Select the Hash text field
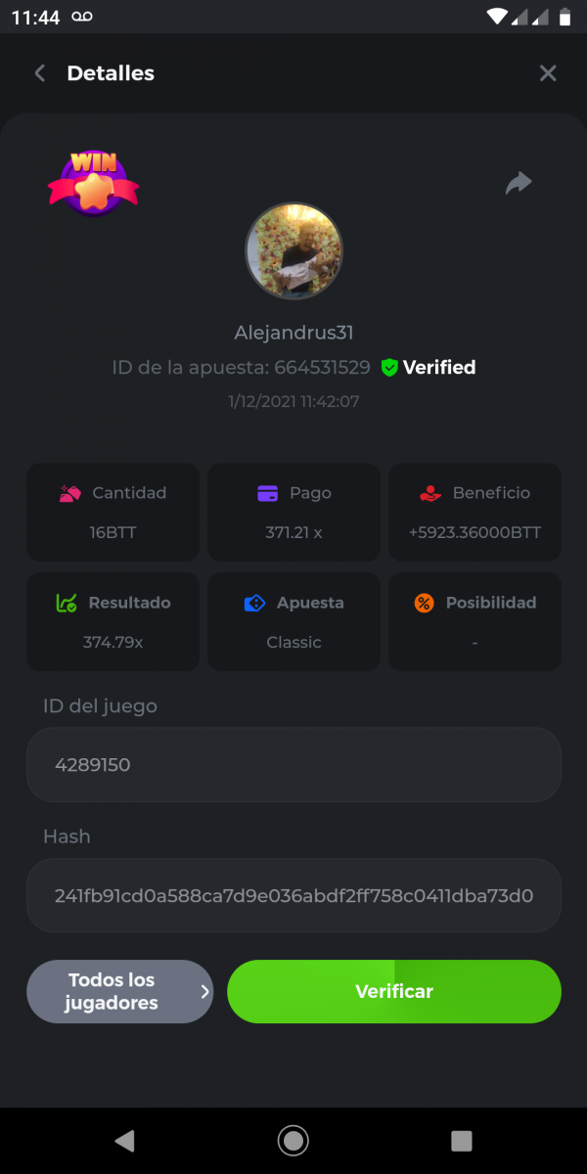Image resolution: width=587 pixels, height=1174 pixels. [293, 895]
